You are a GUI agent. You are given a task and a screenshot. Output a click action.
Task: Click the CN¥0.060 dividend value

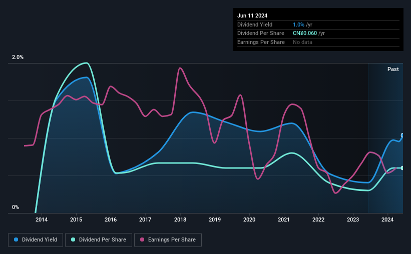305,33
